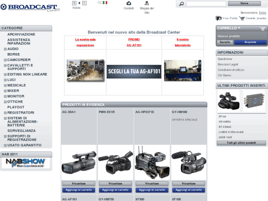268x201 pixels.
Task: Open Condizioni di utilizzo link
Action: (x=231, y=70)
